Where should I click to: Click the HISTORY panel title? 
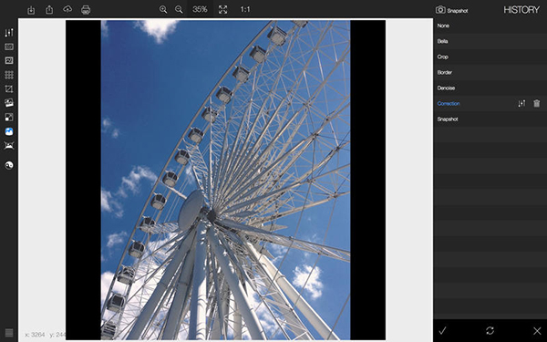click(x=521, y=10)
